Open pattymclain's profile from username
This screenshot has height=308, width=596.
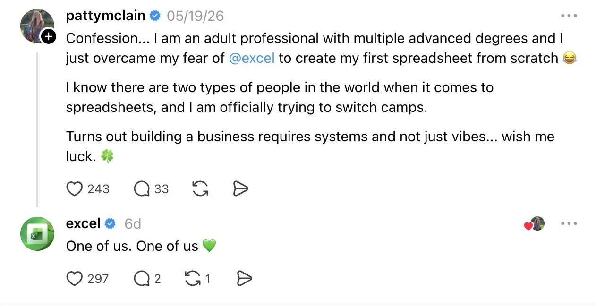(x=106, y=16)
